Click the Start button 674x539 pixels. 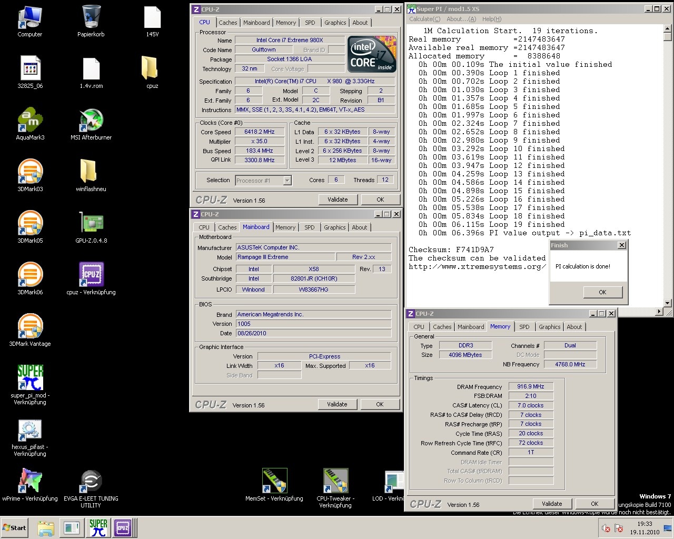click(15, 528)
